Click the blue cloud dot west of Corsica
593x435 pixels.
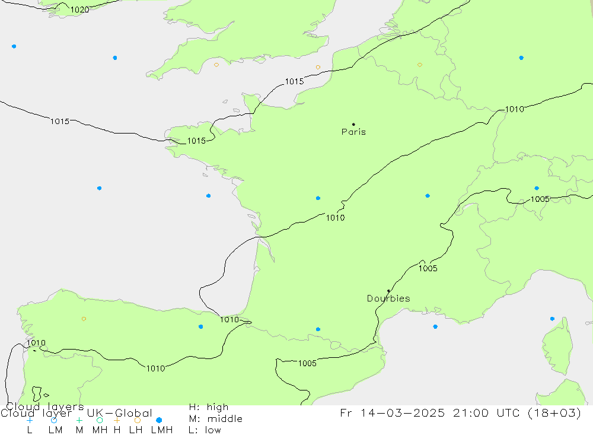pyautogui.click(x=552, y=319)
